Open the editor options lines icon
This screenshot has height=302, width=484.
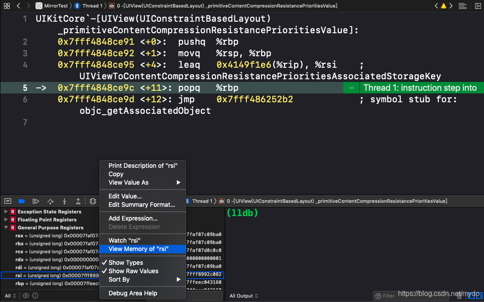tap(462, 6)
